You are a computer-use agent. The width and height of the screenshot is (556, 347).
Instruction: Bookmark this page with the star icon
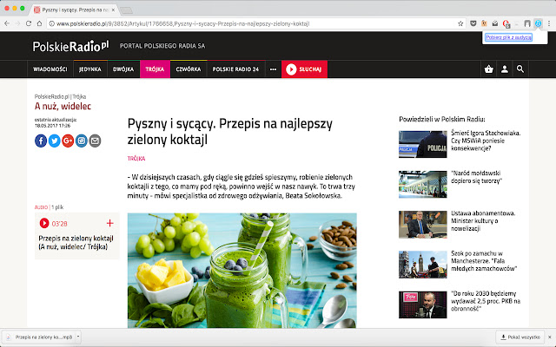click(460, 23)
